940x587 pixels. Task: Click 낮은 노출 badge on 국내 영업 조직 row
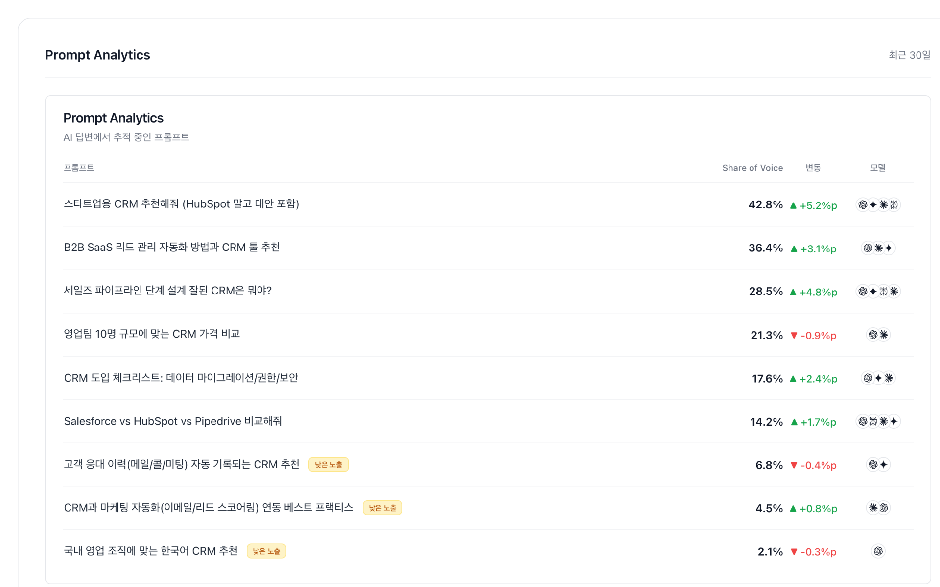pos(266,551)
